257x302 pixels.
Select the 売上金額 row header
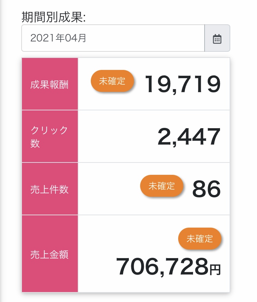pyautogui.click(x=50, y=254)
